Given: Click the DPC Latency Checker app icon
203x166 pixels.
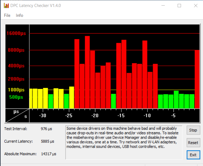Looking at the screenshot, I should point(6,6).
